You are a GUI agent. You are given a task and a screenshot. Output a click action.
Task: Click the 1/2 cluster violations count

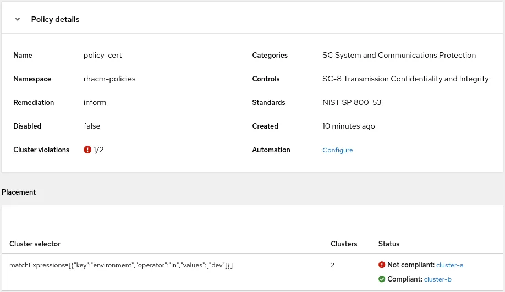pos(98,150)
